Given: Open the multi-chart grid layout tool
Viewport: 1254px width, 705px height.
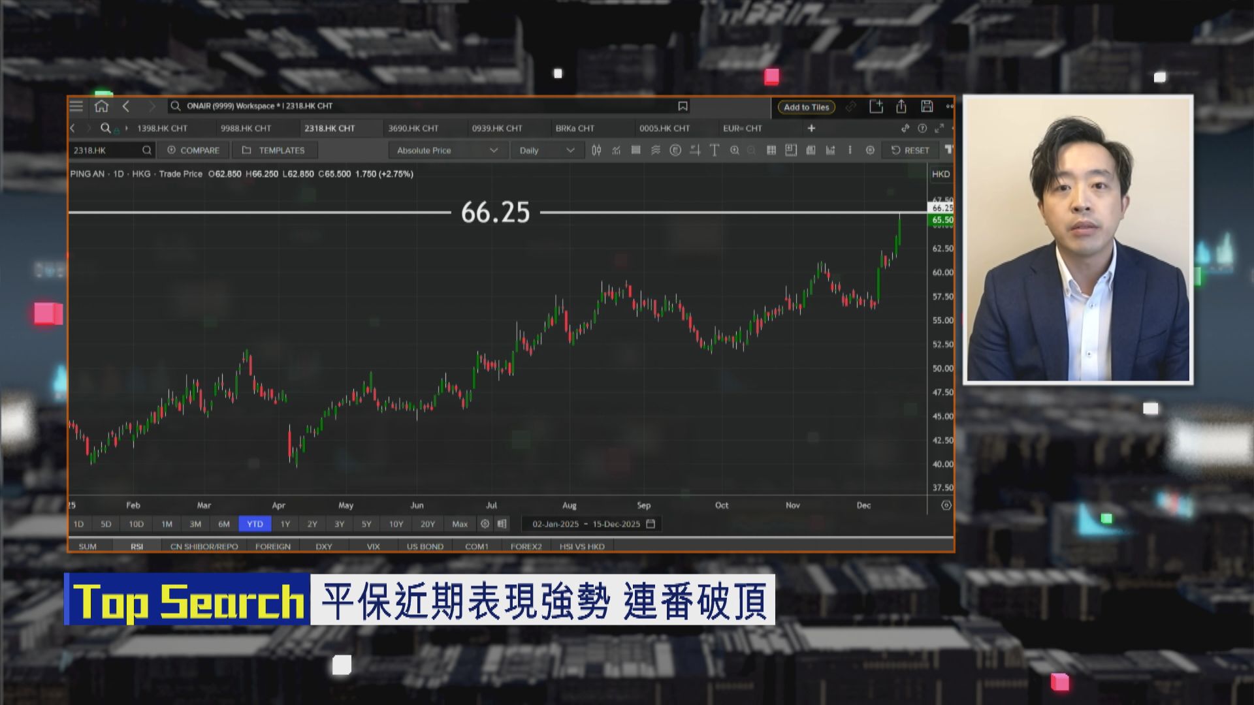Looking at the screenshot, I should point(771,150).
